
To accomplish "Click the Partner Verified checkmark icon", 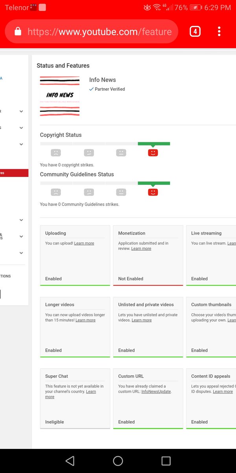I will coord(91,89).
